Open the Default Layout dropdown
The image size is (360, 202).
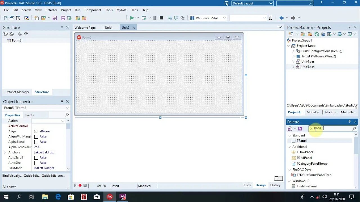tap(271, 3)
